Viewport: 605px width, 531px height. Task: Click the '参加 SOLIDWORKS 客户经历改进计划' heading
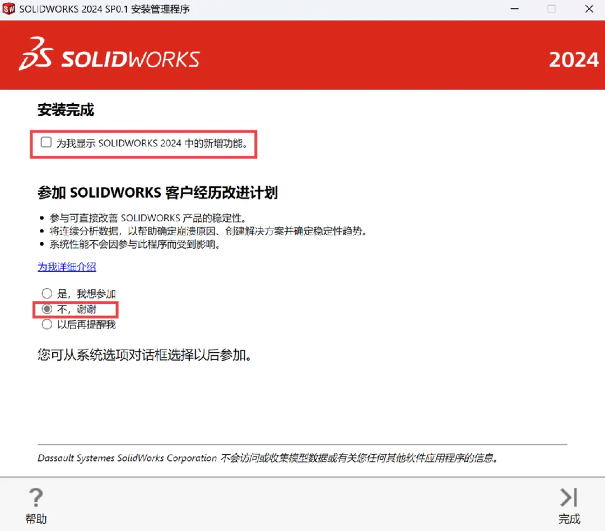tap(157, 193)
